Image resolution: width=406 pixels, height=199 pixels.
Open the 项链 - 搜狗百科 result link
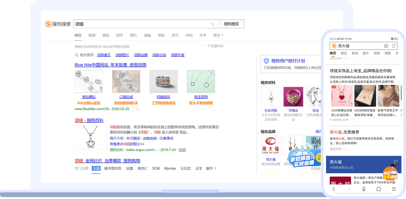pyautogui.click(x=89, y=121)
